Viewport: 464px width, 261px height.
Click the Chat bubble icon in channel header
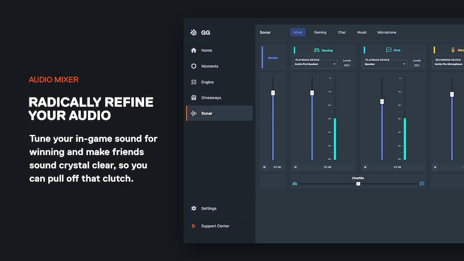[x=389, y=50]
